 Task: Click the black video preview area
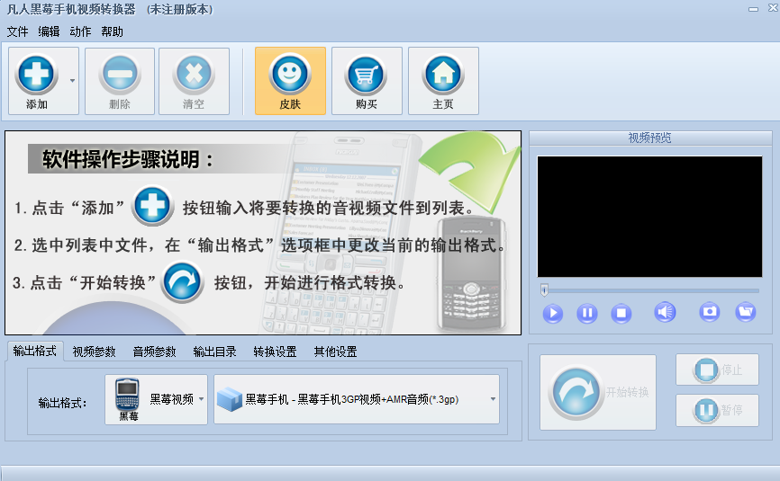click(649, 217)
